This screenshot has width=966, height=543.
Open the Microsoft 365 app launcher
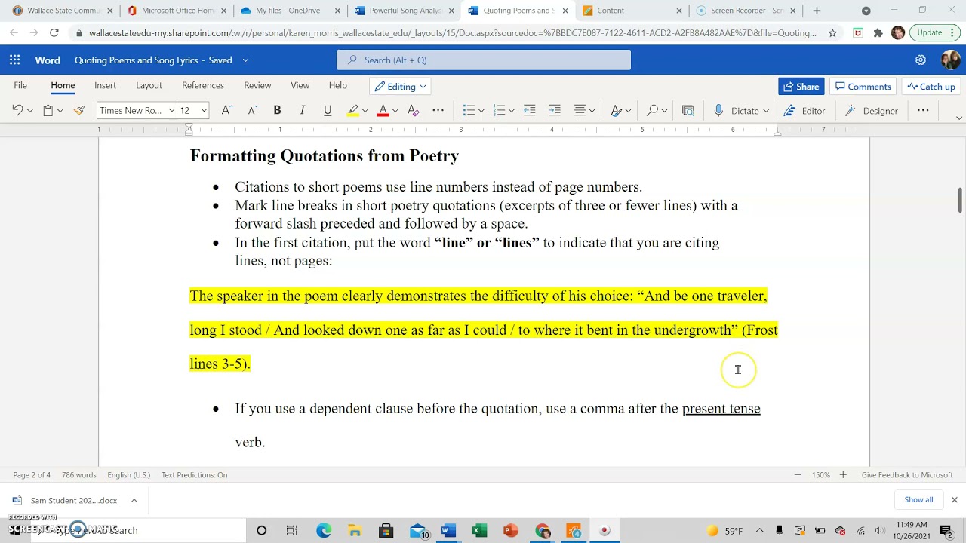click(14, 60)
